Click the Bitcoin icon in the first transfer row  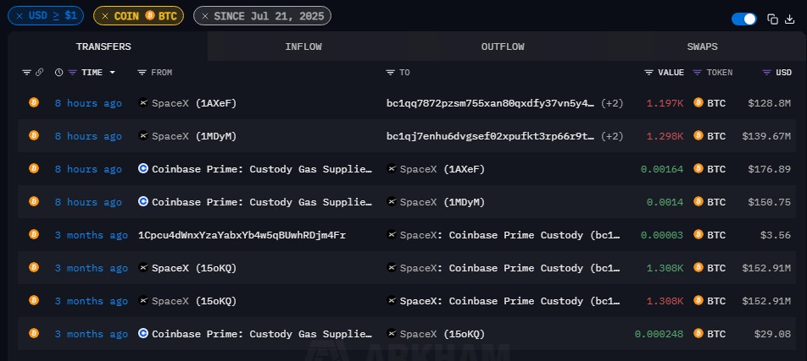point(34,102)
